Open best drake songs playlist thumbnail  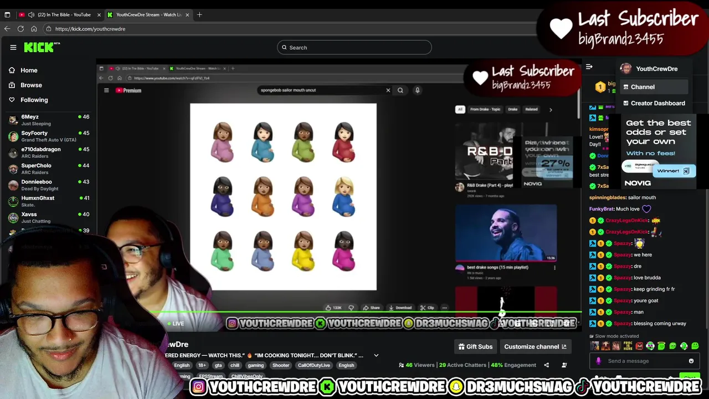(x=506, y=233)
